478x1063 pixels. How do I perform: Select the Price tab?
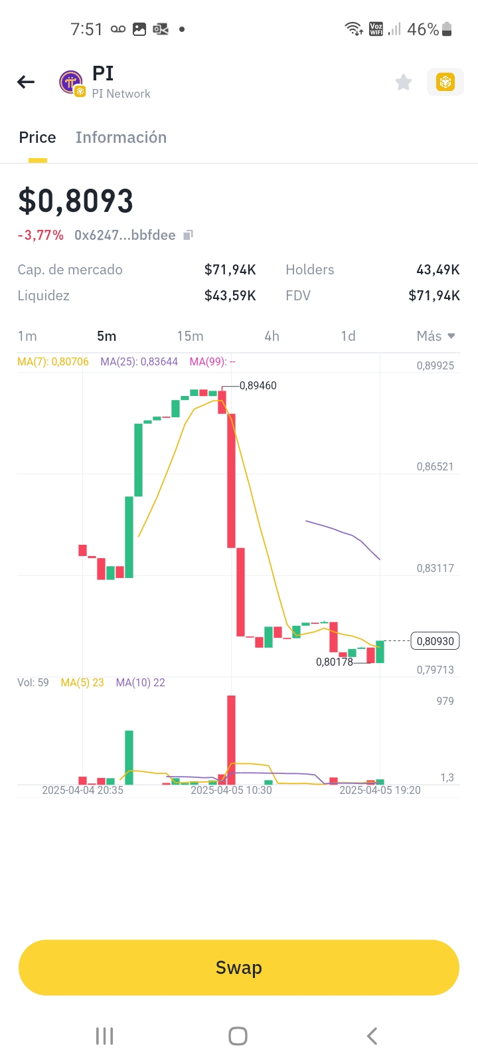click(37, 138)
